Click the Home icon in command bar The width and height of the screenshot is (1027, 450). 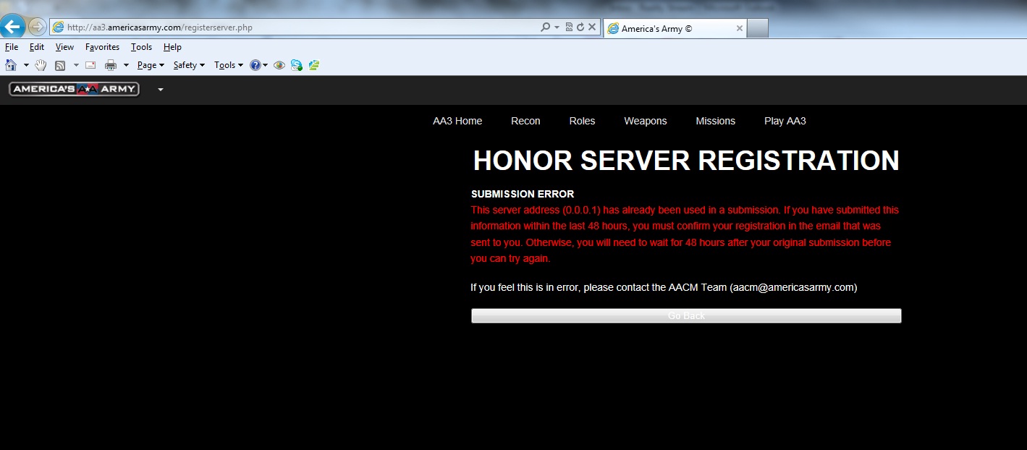[11, 65]
